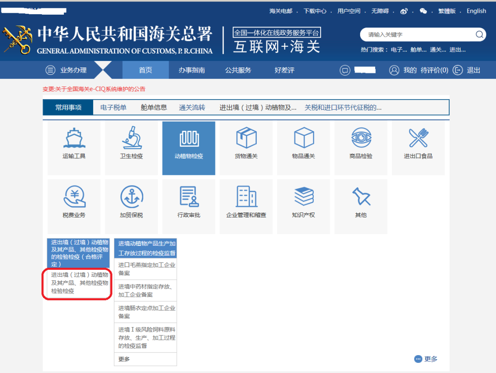The height and width of the screenshot is (373, 496).
Task: Select the item ending in 其他检疫物检验检疫
Action: click(x=79, y=283)
